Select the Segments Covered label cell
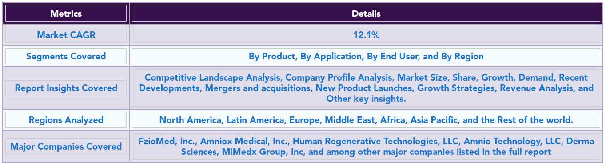Screen dimensions: 606x165 click(x=66, y=56)
